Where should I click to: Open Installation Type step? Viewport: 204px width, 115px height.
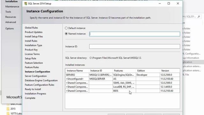[33, 45]
